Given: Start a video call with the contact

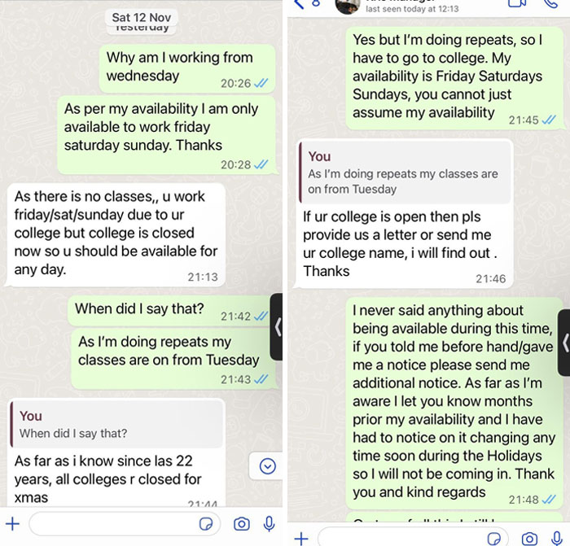Looking at the screenshot, I should point(517,4).
